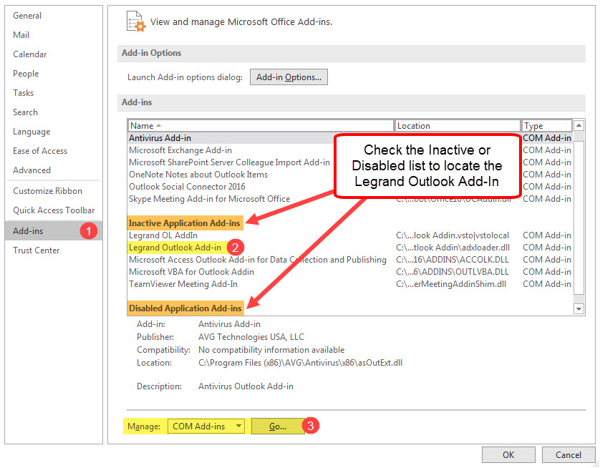The height and width of the screenshot is (468, 600).
Task: Open the Add-in Options dialog
Action: 289,77
